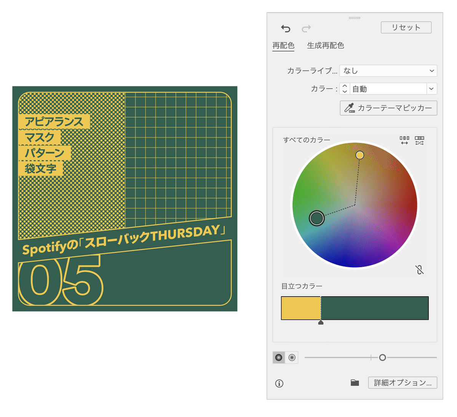Step the カラー count with the stepper arrows
This screenshot has height=417, width=457.
(345, 89)
